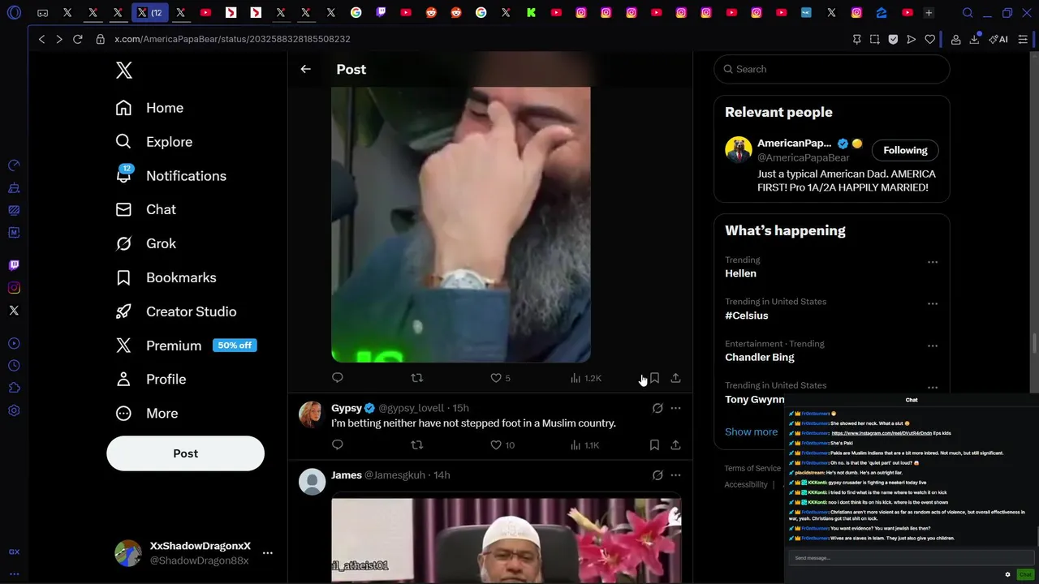Viewport: 1039px width, 584px height.
Task: Open the #Celsius trending topic
Action: pos(746,316)
